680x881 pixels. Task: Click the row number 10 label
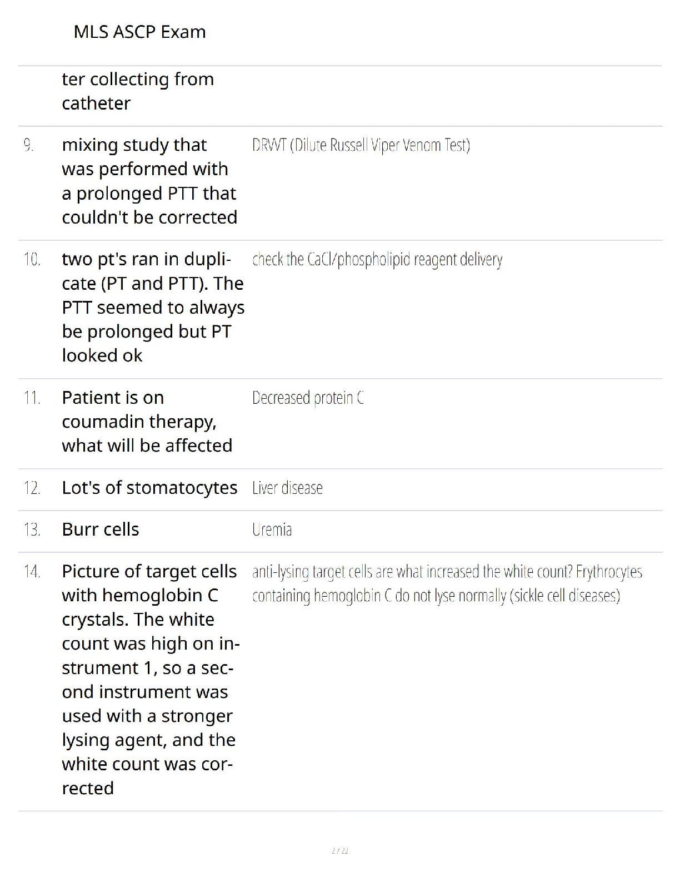coord(32,259)
